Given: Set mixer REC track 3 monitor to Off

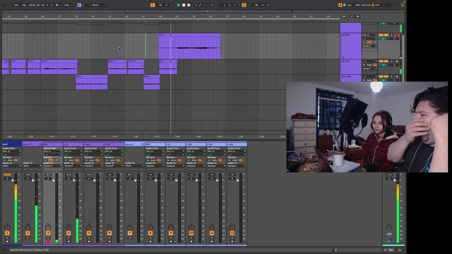Looking at the screenshot, I should (56, 160).
